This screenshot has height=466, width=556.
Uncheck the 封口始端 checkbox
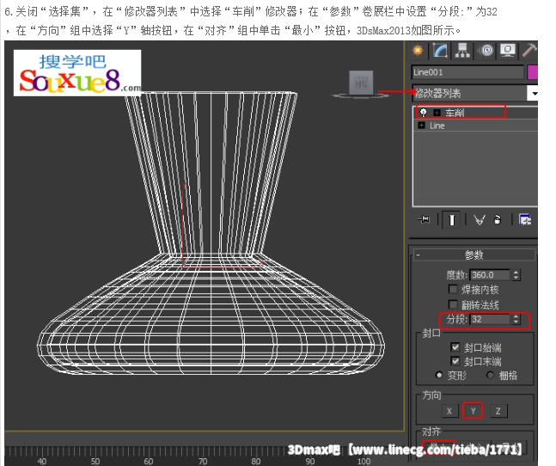click(455, 346)
